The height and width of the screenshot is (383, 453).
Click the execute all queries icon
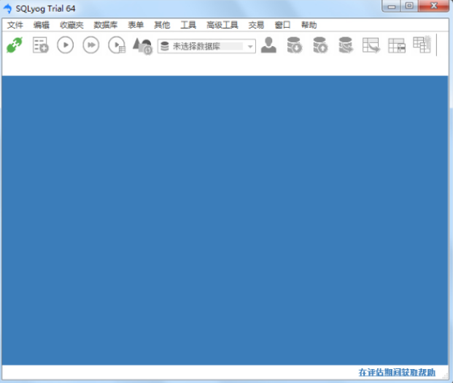(x=90, y=45)
